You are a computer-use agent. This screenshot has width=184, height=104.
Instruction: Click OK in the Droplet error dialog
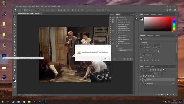(x=105, y=59)
